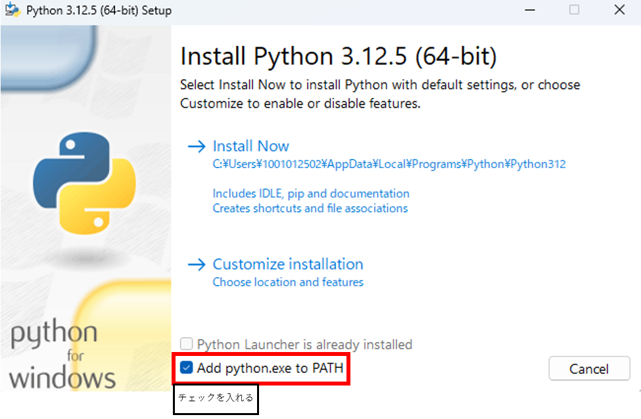Click the チェックを入れる annotation box
Screen dimensions: 641x419
[x=216, y=399]
